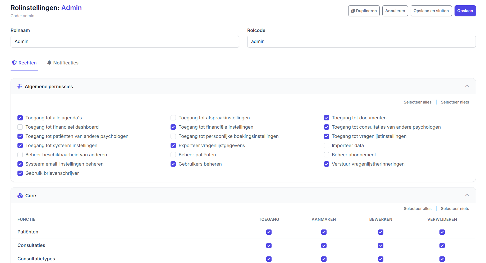Image resolution: width=486 pixels, height=263 pixels.
Task: Uncheck Gebruikers beheren
Action: (173, 164)
